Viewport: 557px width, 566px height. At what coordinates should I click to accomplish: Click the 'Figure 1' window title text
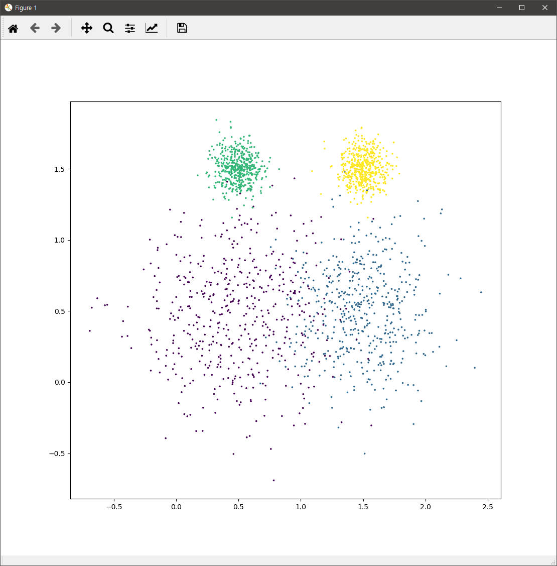click(x=26, y=8)
